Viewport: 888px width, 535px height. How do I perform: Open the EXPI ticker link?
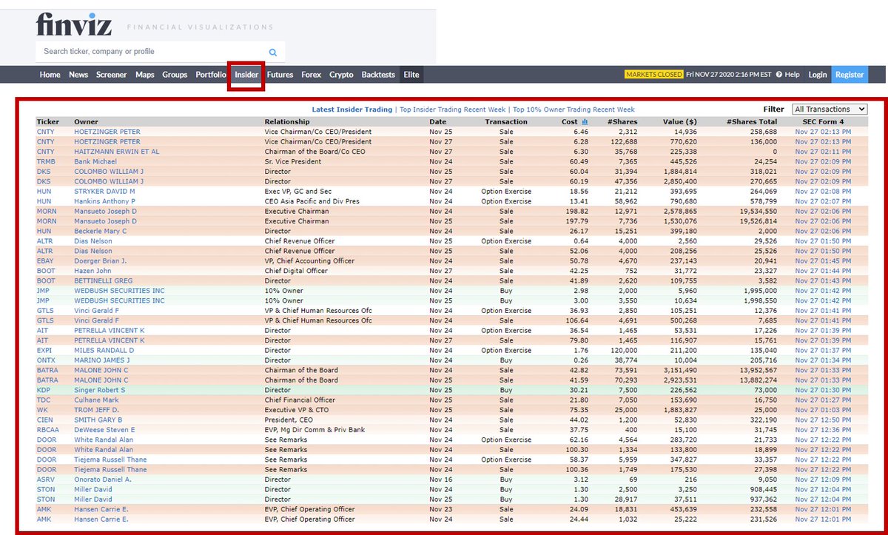(x=45, y=351)
